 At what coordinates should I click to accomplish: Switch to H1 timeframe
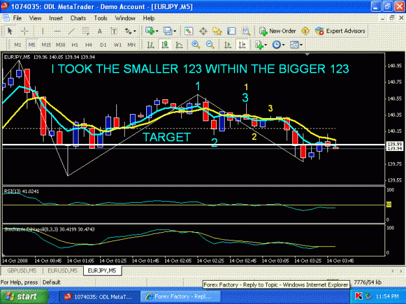[75, 45]
